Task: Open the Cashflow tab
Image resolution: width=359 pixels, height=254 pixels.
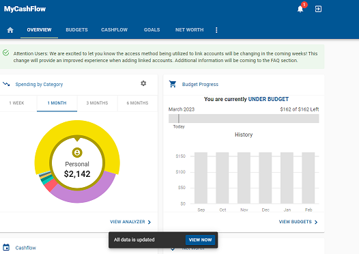Action: point(114,30)
